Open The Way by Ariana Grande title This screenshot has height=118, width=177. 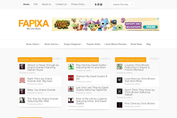43,100
